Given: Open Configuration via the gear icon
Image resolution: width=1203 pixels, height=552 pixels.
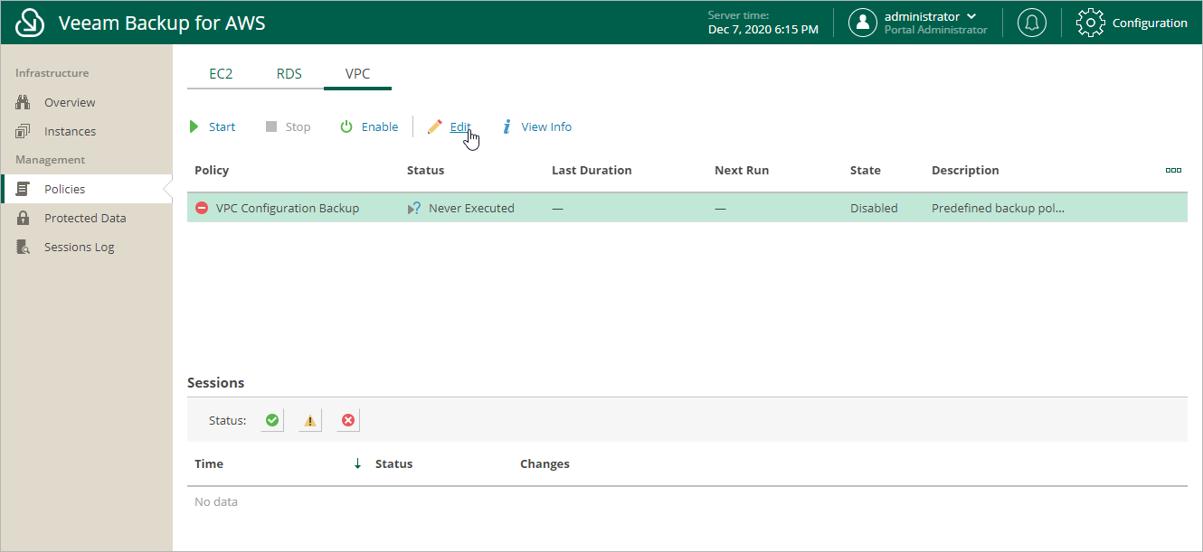Looking at the screenshot, I should (x=1091, y=23).
